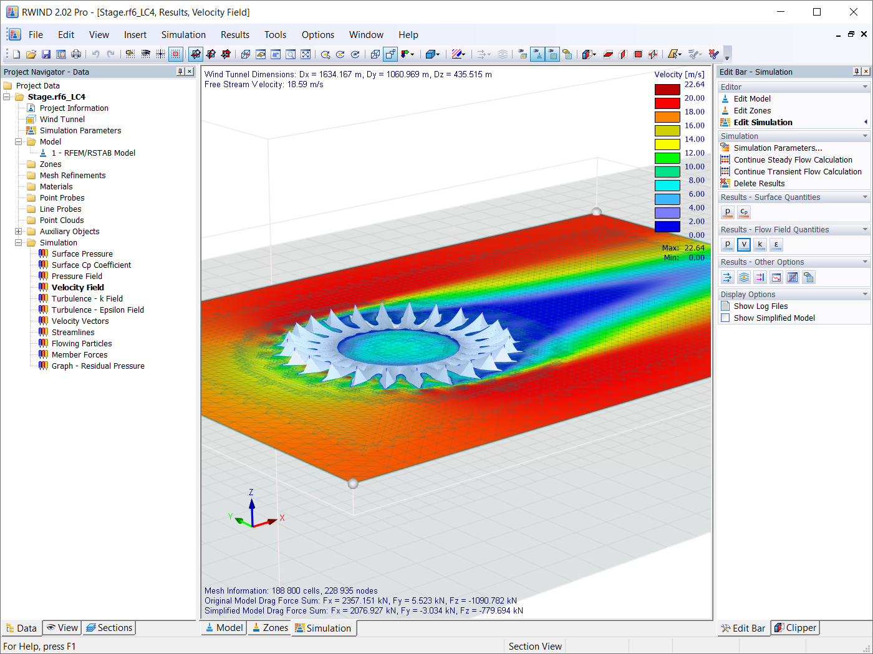Show Cp coefficient in Surface Quantities

(744, 212)
